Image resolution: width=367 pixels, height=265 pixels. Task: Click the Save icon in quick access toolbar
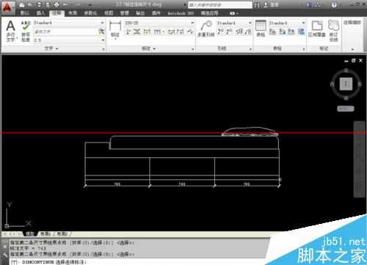[x=39, y=4]
